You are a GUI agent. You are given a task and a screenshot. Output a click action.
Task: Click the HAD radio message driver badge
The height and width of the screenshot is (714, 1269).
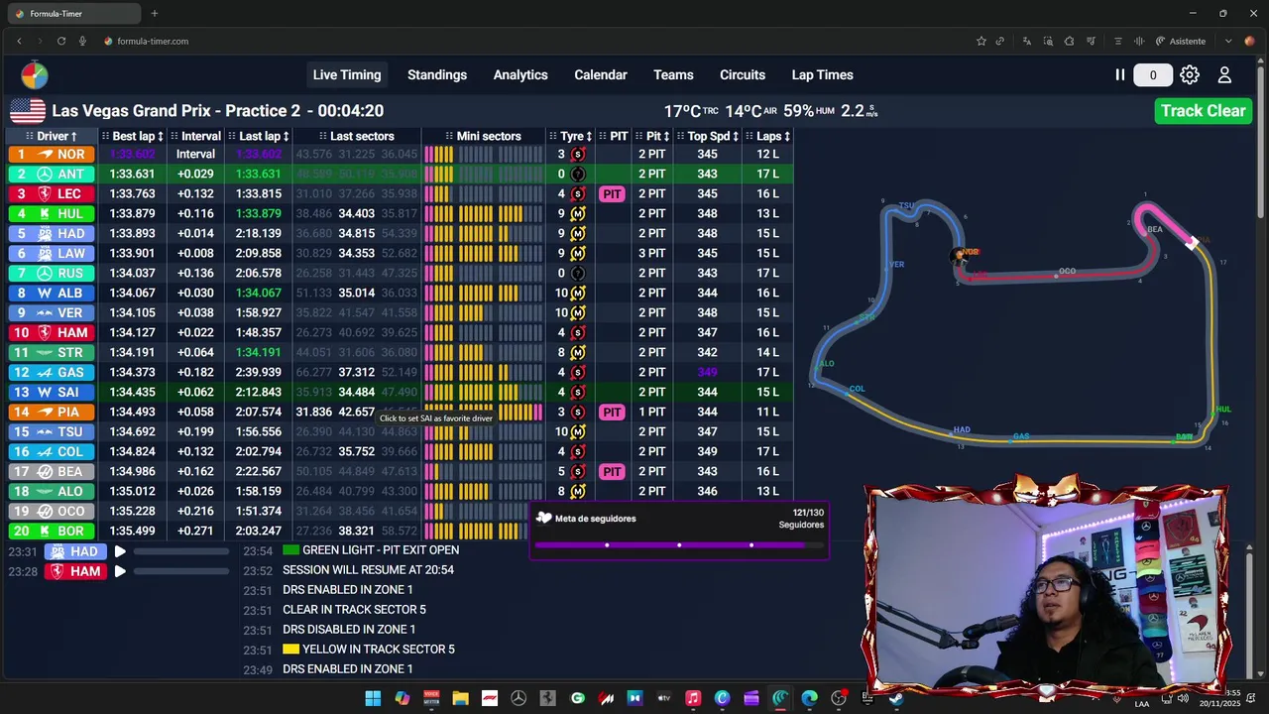pos(74,551)
